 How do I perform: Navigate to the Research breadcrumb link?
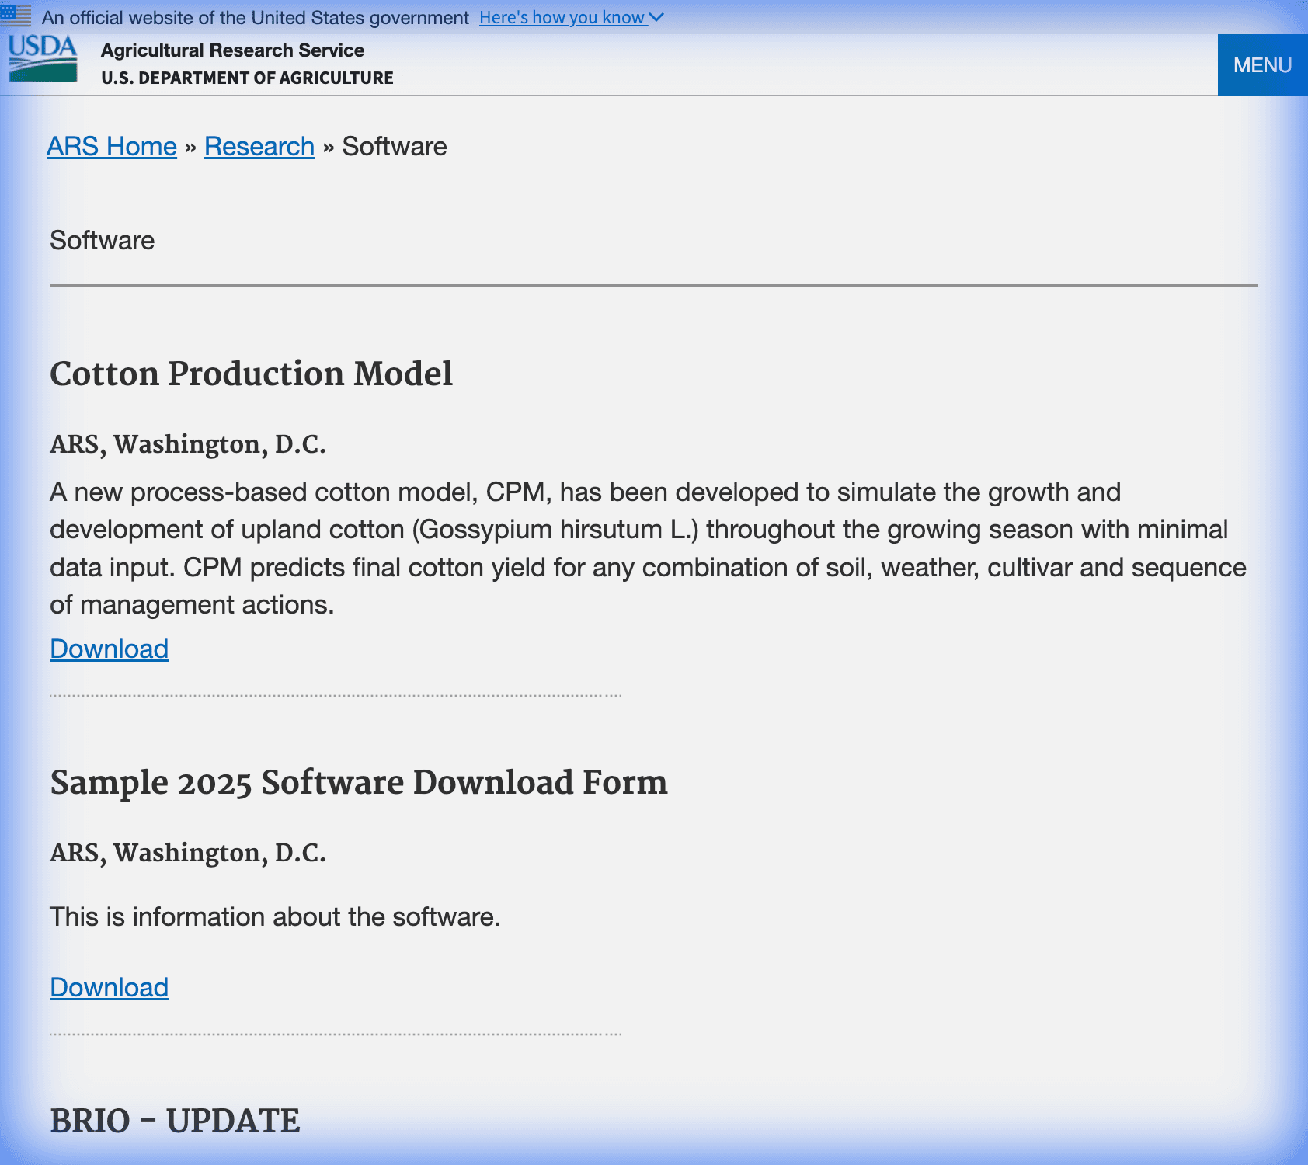coord(259,147)
